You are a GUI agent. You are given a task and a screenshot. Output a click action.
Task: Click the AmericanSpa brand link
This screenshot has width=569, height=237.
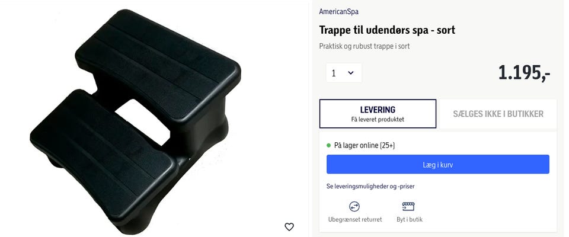coord(338,12)
